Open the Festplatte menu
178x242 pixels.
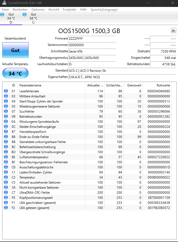pos(69,10)
